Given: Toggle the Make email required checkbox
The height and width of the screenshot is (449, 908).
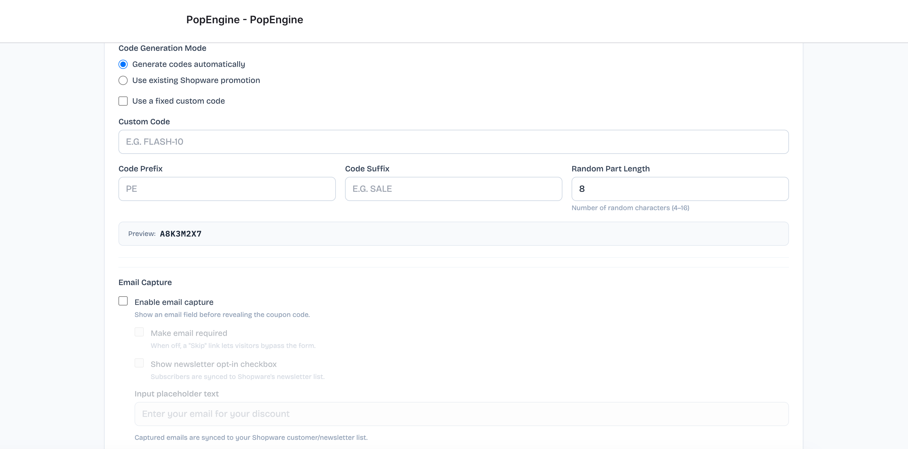Looking at the screenshot, I should 139,332.
